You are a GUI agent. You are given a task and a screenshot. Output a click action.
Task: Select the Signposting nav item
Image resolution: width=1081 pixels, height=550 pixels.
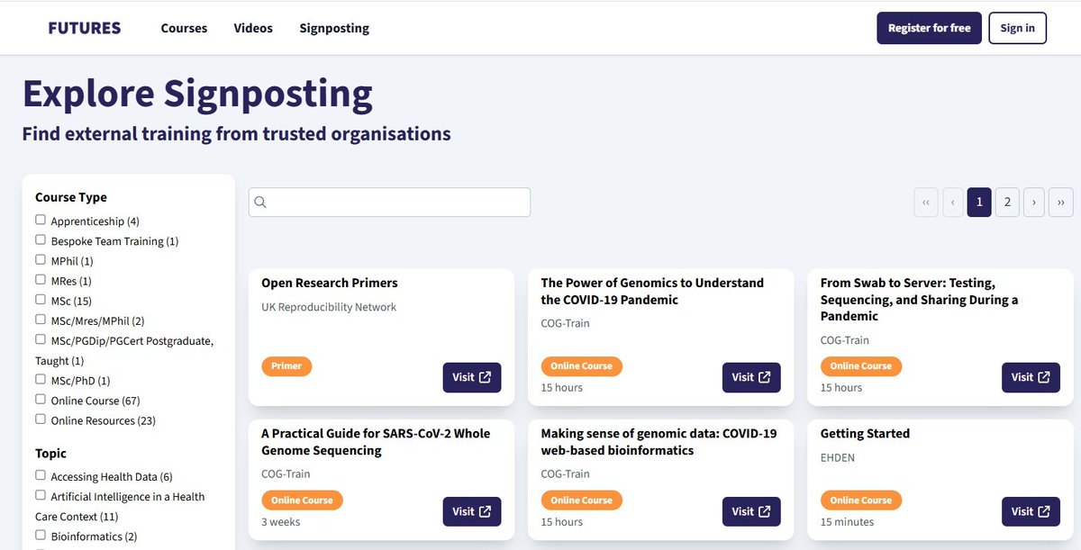(334, 28)
